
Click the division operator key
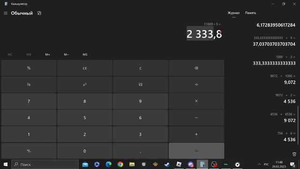tap(196, 84)
